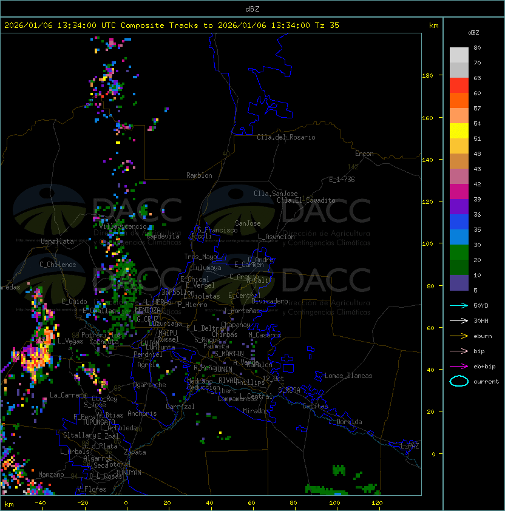Click the yellow swatch in dBZ legend
Viewport: 505px width, 511px height.
pos(459,130)
